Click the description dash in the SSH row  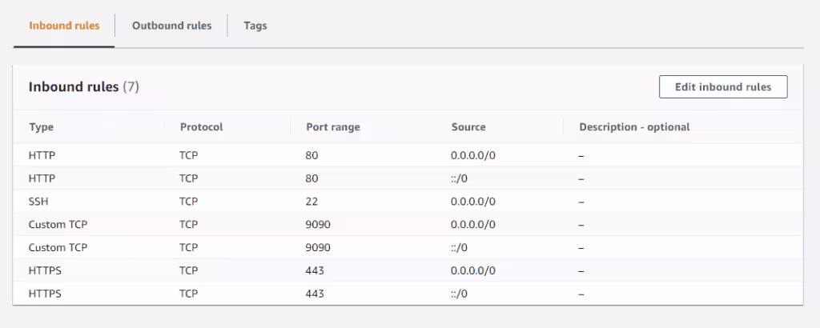coord(581,202)
